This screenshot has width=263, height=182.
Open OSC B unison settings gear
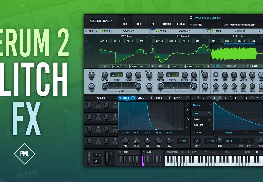coord(169,75)
